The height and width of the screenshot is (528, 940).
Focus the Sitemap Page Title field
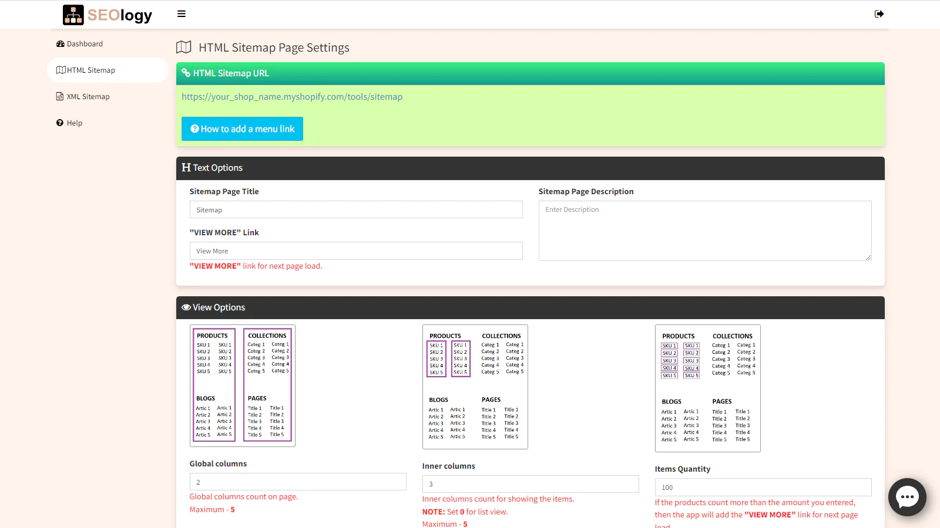[356, 209]
